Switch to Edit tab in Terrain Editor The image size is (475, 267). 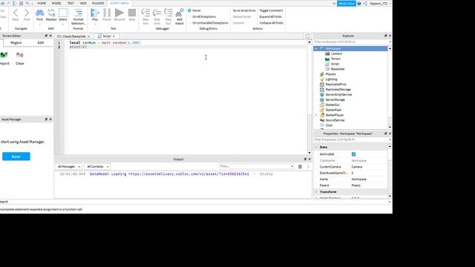coord(41,43)
